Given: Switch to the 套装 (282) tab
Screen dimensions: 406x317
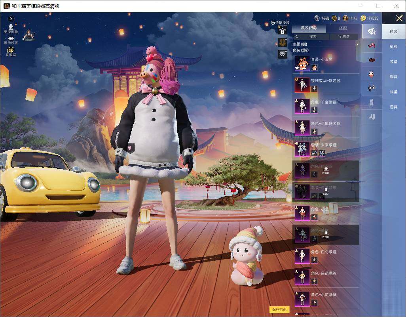Looking at the screenshot, I should tap(309, 28).
